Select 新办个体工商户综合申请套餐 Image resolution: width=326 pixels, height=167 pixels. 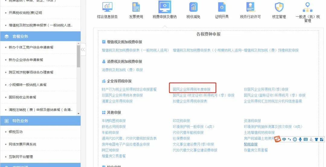click(31, 47)
